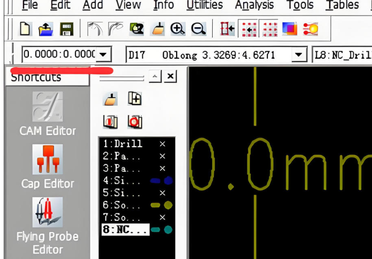This screenshot has width=372, height=259.
Task: Toggle visibility of layer 1:Drill
Action: [x=162, y=144]
